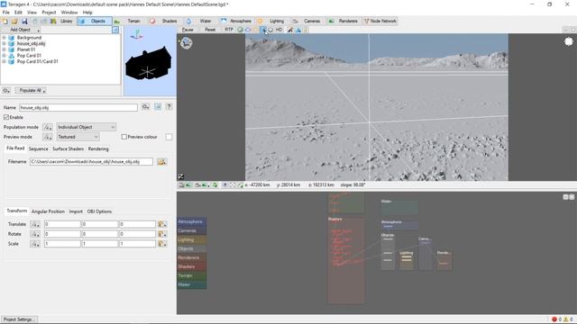This screenshot has height=324, width=577.
Task: Open the gear options beside Name field
Action: click(x=146, y=107)
